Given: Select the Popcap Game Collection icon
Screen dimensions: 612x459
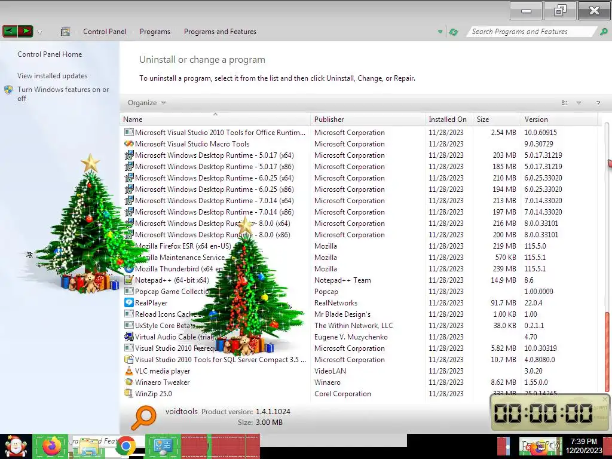Looking at the screenshot, I should [x=129, y=291].
